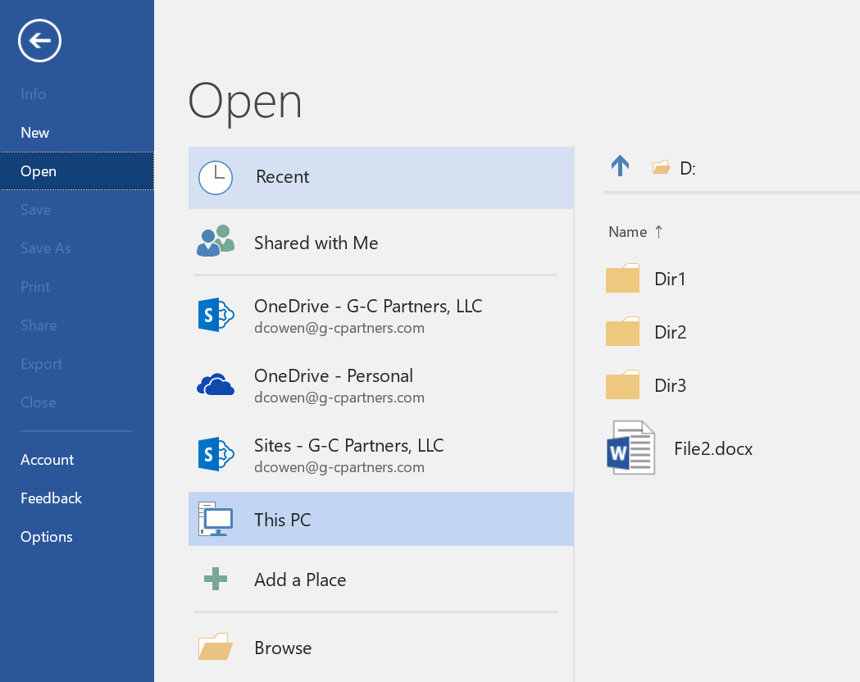Select the Recent location label
The image size is (860, 682).
(283, 176)
